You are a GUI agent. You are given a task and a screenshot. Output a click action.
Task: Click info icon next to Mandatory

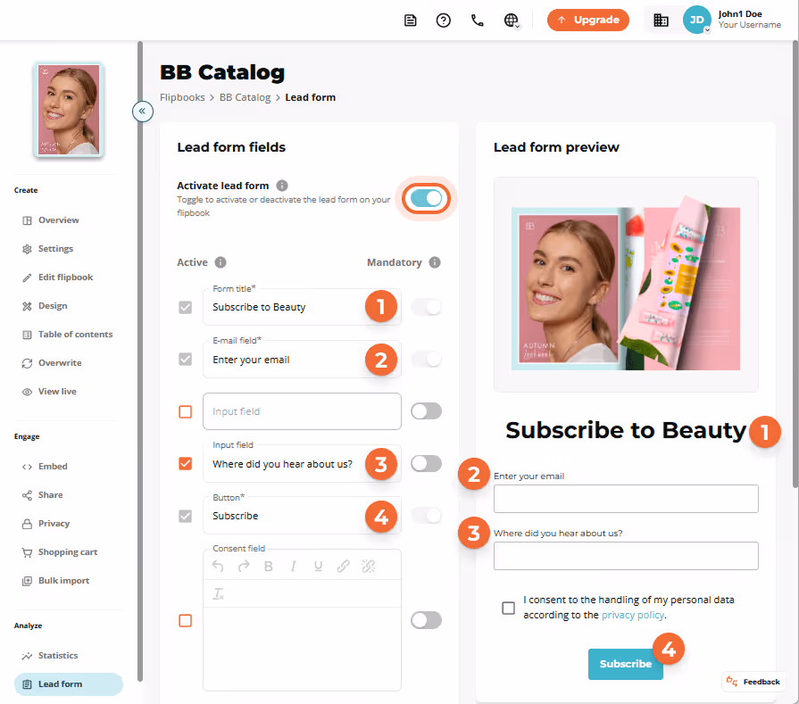pos(435,262)
